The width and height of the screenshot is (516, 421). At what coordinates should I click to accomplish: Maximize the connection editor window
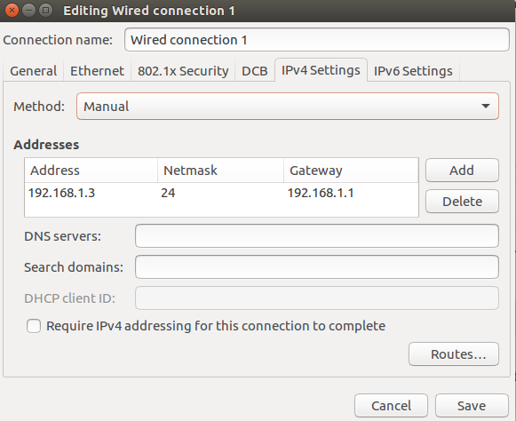46,11
